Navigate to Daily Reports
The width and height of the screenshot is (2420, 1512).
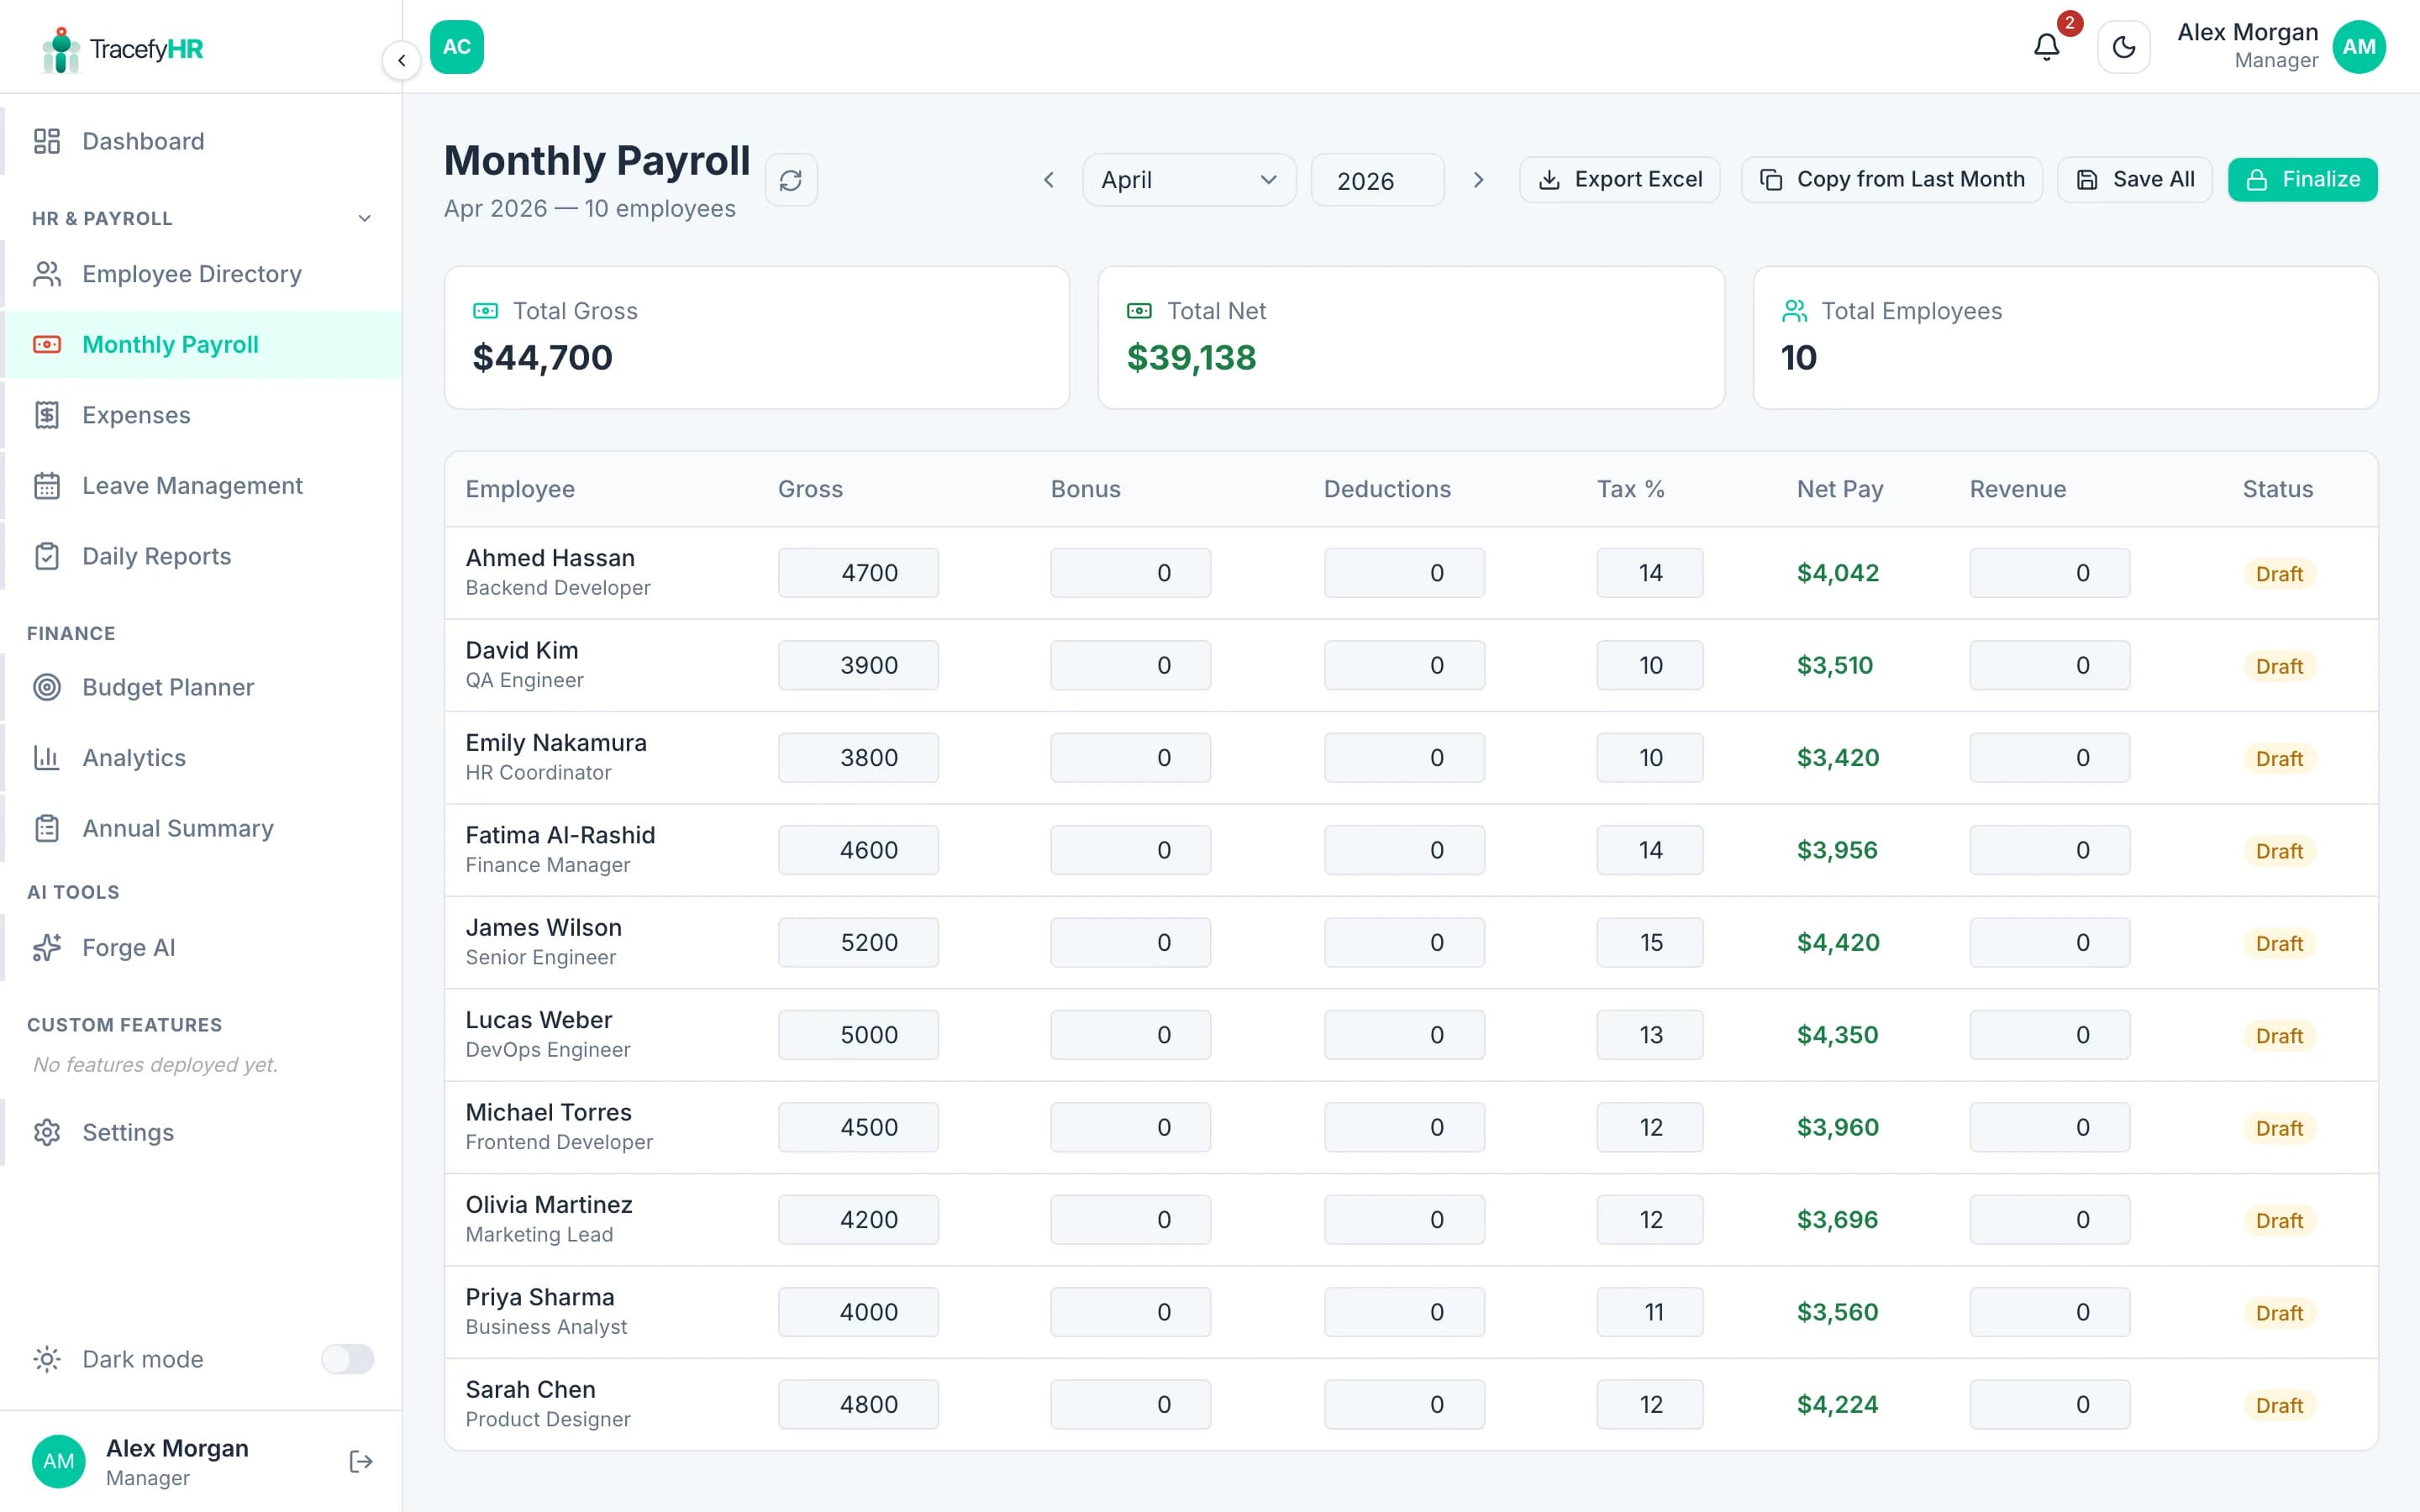point(156,556)
